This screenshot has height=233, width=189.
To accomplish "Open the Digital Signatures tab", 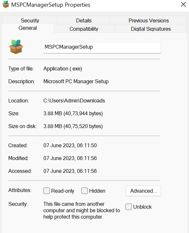I will pyautogui.click(x=151, y=29).
